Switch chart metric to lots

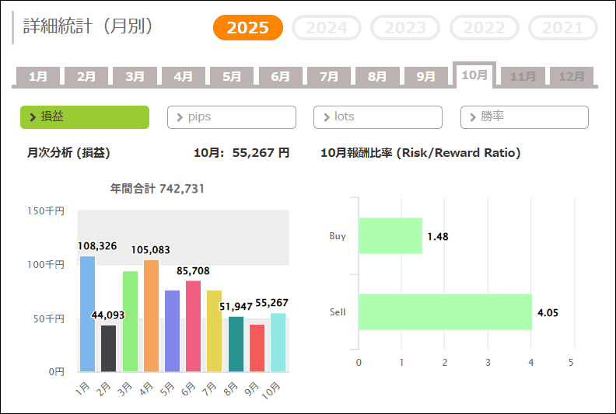tap(377, 117)
